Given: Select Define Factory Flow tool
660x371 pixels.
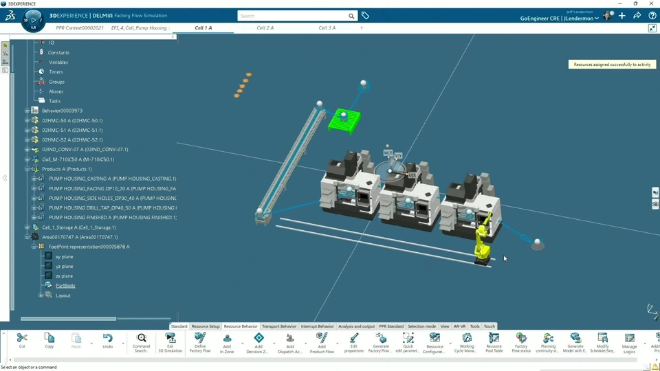Looking at the screenshot, I should [x=200, y=343].
